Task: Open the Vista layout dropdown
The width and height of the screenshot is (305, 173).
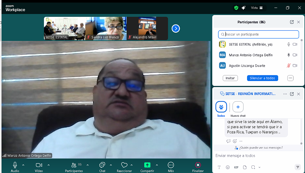Action: [257, 8]
